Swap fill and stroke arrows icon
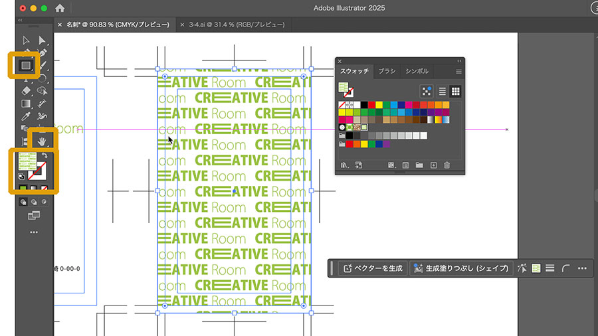Viewport: 598px width, 336px height. coord(45,155)
